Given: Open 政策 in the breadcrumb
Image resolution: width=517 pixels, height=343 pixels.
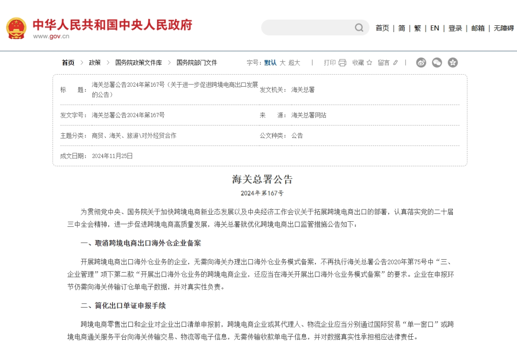Looking at the screenshot, I should [95, 63].
